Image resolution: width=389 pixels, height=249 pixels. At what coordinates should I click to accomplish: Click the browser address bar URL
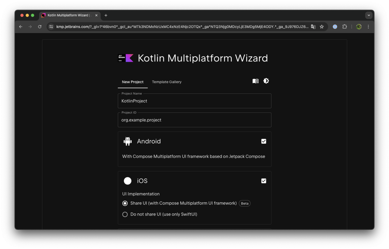coord(182,27)
